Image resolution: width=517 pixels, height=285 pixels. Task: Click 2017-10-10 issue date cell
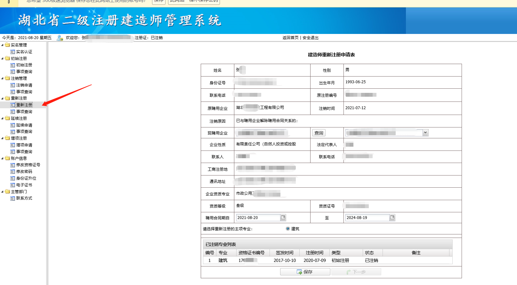pyautogui.click(x=285, y=260)
